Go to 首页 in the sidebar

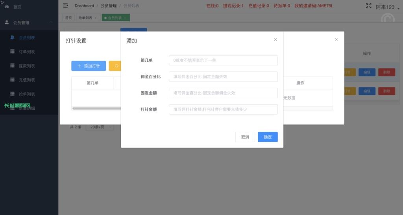pyautogui.click(x=17, y=7)
